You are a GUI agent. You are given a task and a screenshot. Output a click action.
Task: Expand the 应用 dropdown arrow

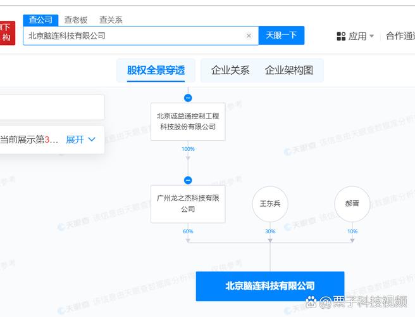371,36
